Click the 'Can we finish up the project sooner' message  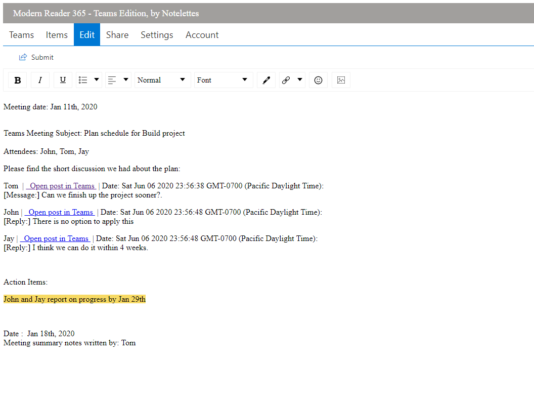point(83,195)
